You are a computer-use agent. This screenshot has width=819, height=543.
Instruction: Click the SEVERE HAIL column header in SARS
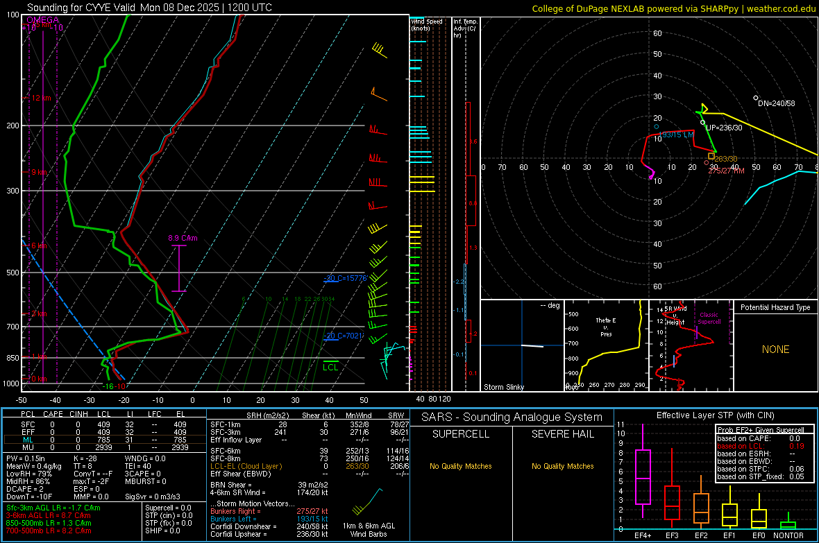[x=562, y=434]
